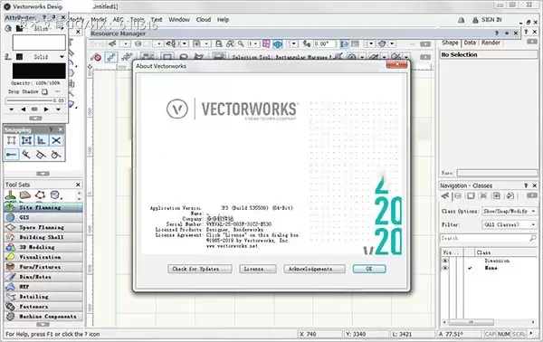Toggle visibility of Dimension class

pos(445,261)
